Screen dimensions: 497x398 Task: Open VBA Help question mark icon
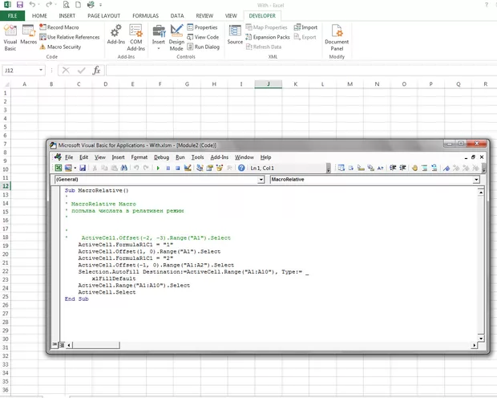241,168
